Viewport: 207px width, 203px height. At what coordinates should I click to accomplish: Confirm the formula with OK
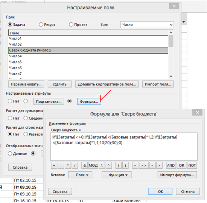(160, 191)
